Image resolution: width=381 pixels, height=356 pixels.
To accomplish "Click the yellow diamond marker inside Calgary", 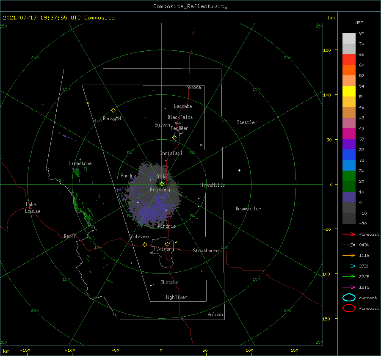I will pos(167,244).
